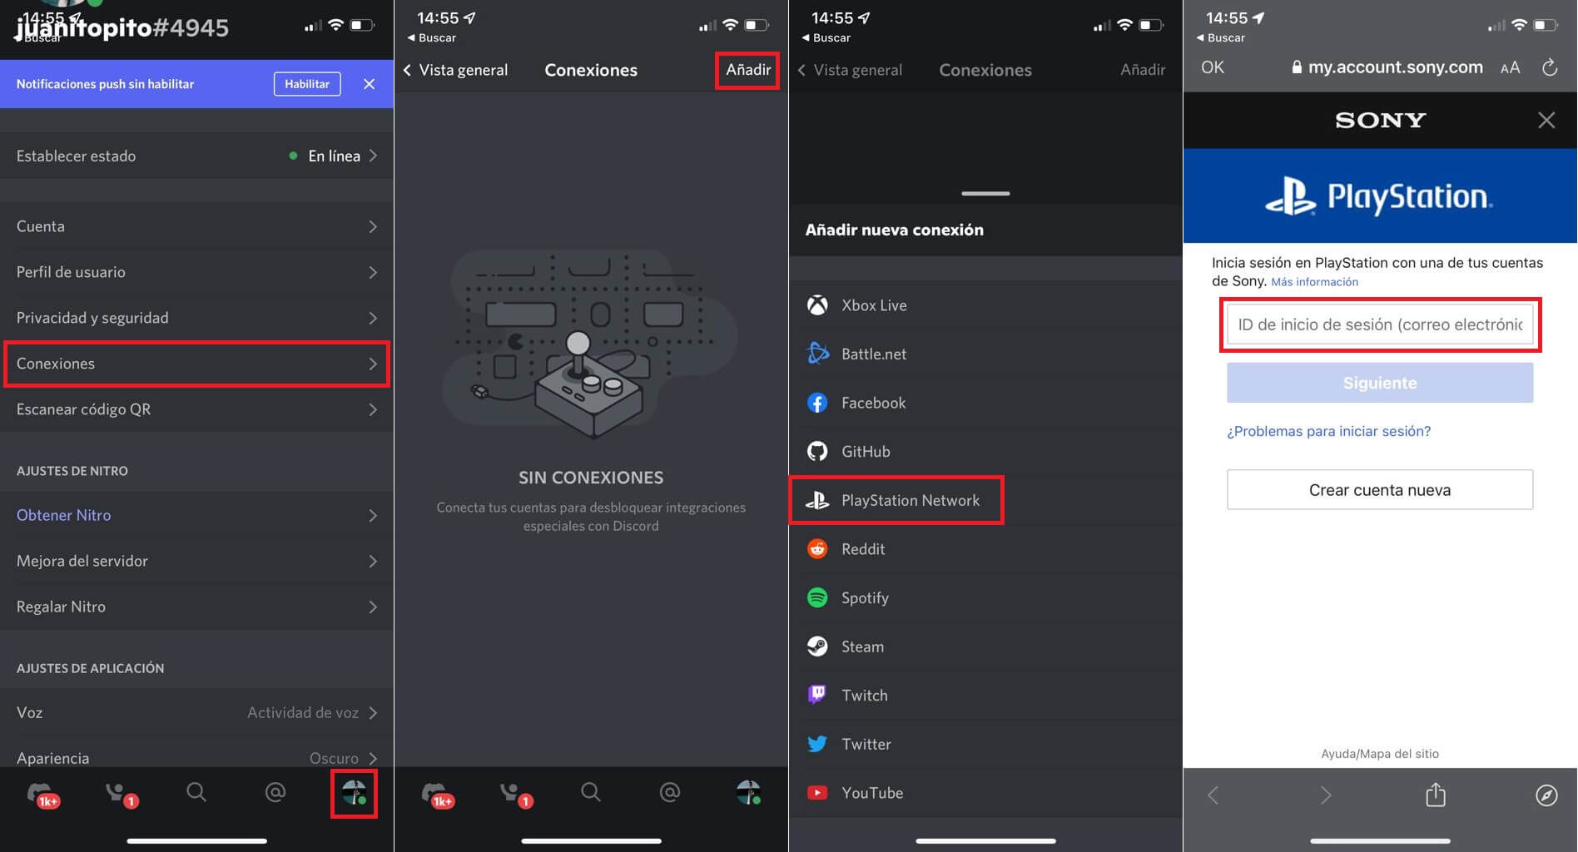Return to Buscar app from Sony screen

[1221, 38]
